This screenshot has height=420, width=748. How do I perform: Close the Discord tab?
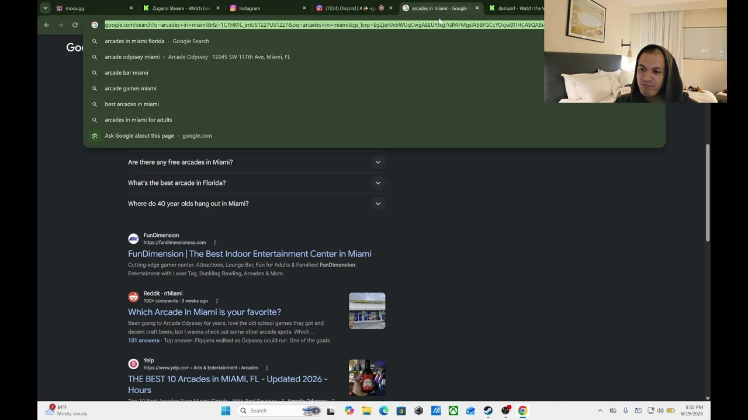pyautogui.click(x=390, y=8)
